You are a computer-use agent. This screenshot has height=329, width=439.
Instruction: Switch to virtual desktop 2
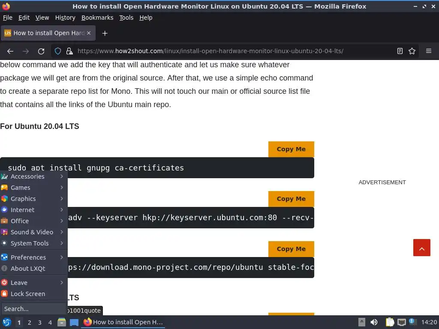click(x=30, y=323)
